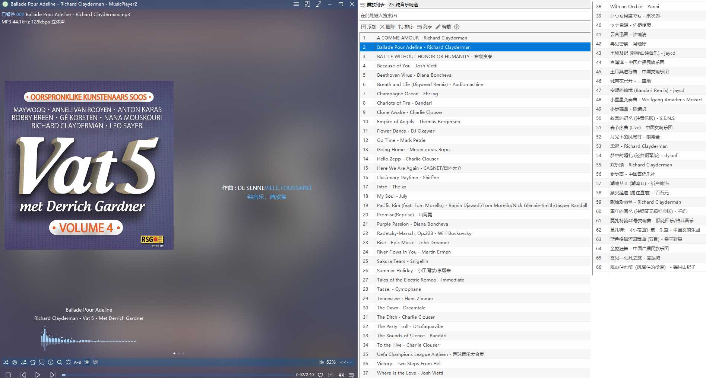Click 添加 to add tracks
Screen dimensions: 706x379
pos(369,27)
